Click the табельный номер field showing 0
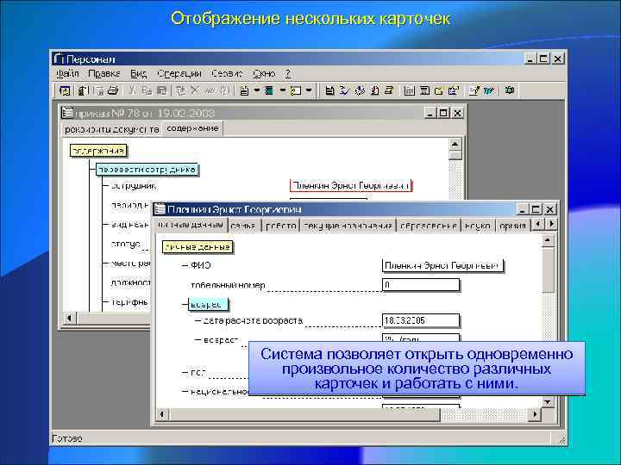This screenshot has height=465, width=621. point(421,285)
